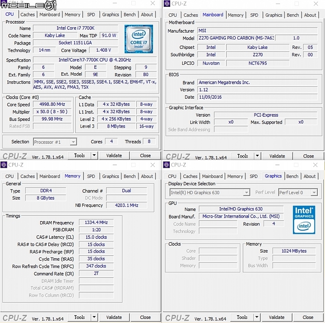Click Tools button in Graphics window
The image size is (325, 323).
242,317
